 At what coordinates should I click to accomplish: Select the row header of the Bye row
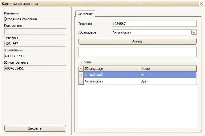[81, 81]
